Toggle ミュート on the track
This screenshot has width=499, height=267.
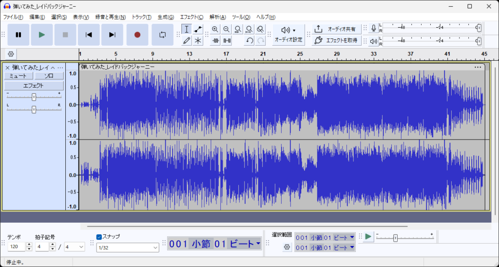19,76
